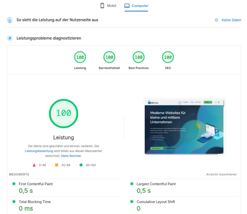Click the phone icon beside Mobil
The width and height of the screenshot is (247, 214).
(x=102, y=6)
